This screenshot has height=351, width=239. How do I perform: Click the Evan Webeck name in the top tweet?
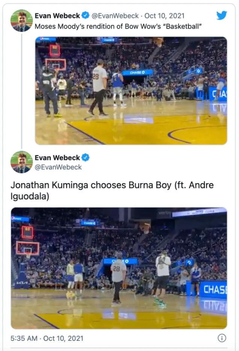(x=57, y=15)
